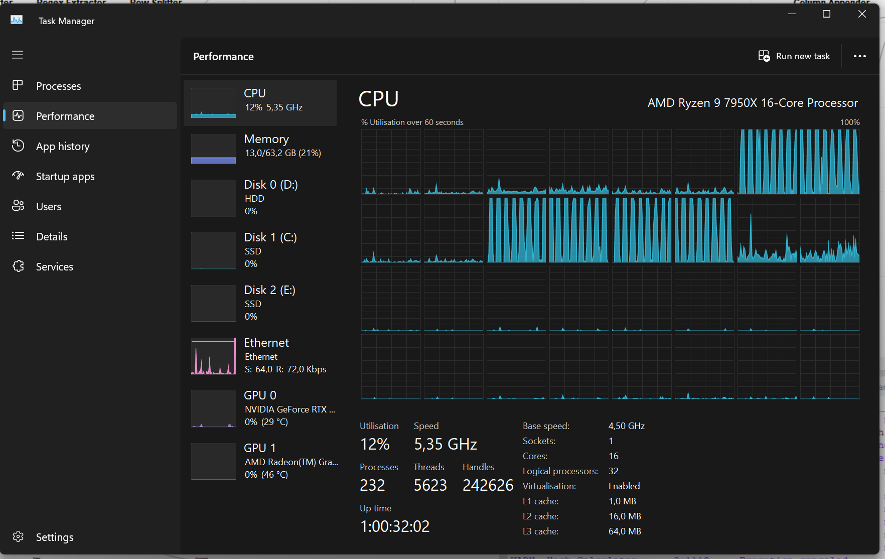Maximize the Task Manager window

(826, 14)
